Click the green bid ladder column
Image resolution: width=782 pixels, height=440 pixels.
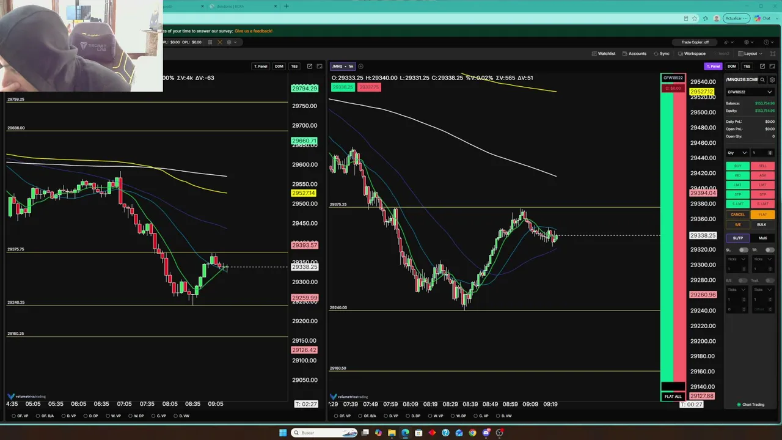[667, 237]
